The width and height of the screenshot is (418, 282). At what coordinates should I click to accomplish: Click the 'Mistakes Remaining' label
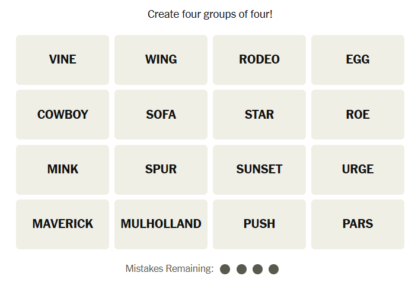point(169,269)
